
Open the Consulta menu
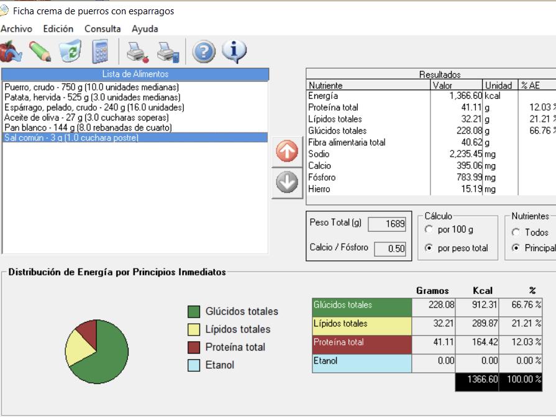pyautogui.click(x=103, y=29)
